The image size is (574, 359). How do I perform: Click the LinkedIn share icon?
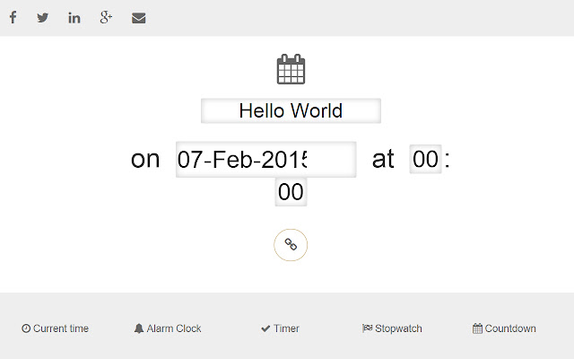(x=74, y=18)
